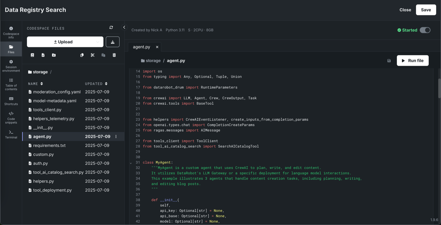Create a new folder using toolbar icon

pyautogui.click(x=54, y=55)
